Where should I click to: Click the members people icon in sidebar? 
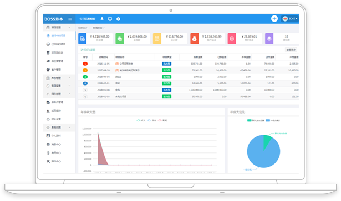point(48,111)
